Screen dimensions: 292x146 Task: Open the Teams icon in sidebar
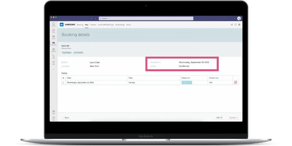coord(53,37)
